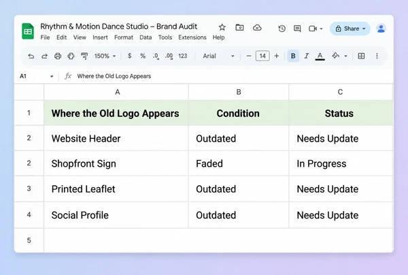Open the Help menu
Screen dimensions: 408x275
click(x=218, y=37)
